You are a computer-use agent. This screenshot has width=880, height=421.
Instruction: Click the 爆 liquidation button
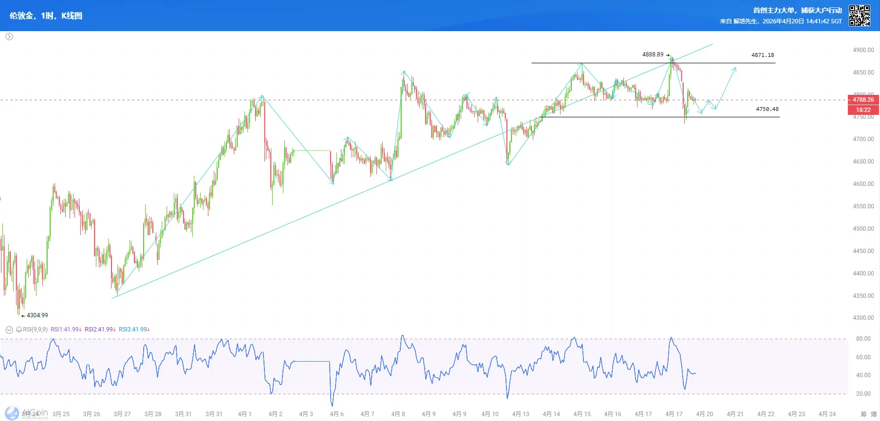(874, 414)
